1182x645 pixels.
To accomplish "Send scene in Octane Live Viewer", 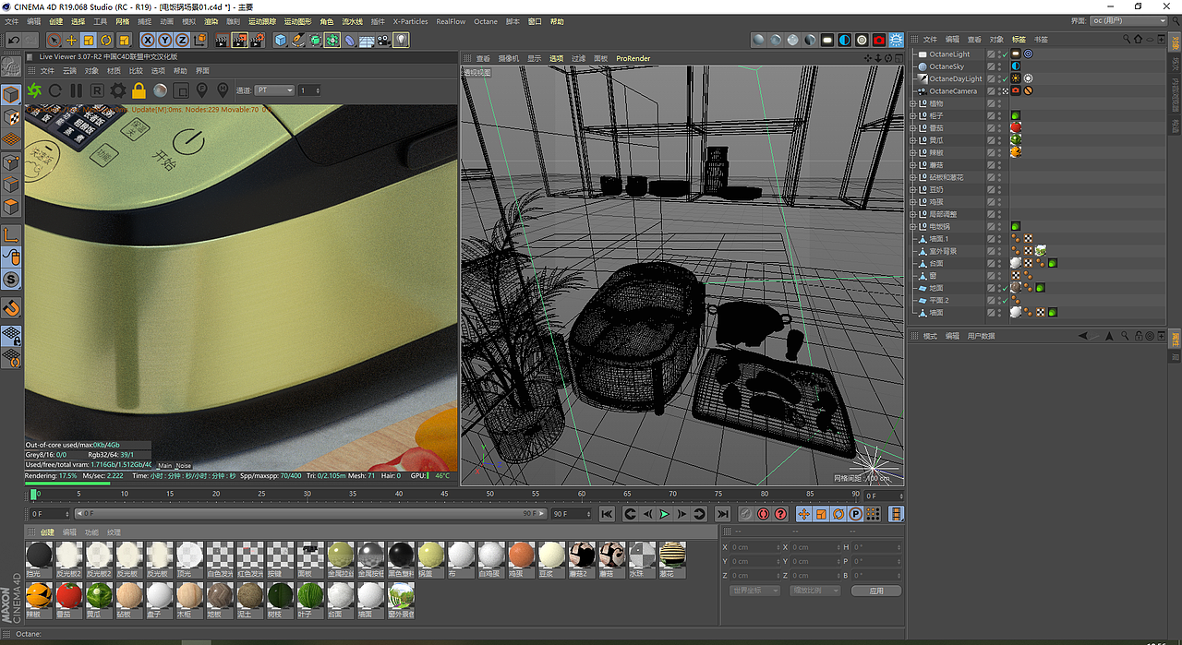I will click(34, 90).
